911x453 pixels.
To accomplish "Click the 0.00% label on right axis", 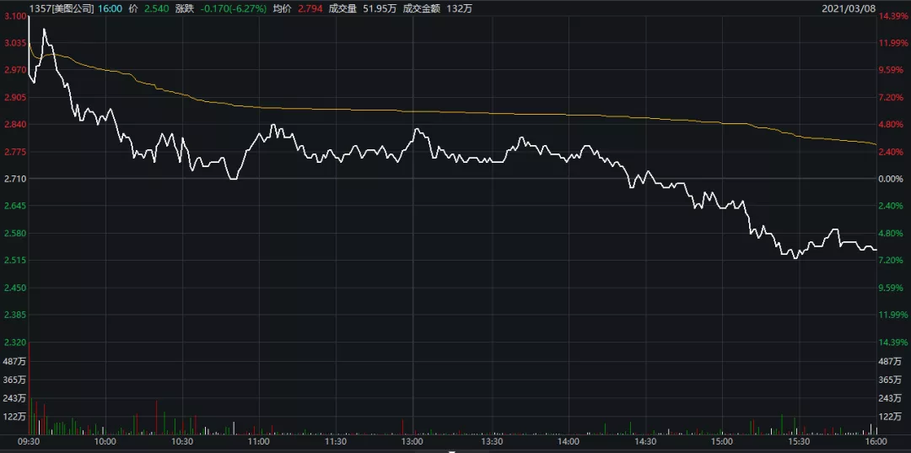I will coord(892,179).
